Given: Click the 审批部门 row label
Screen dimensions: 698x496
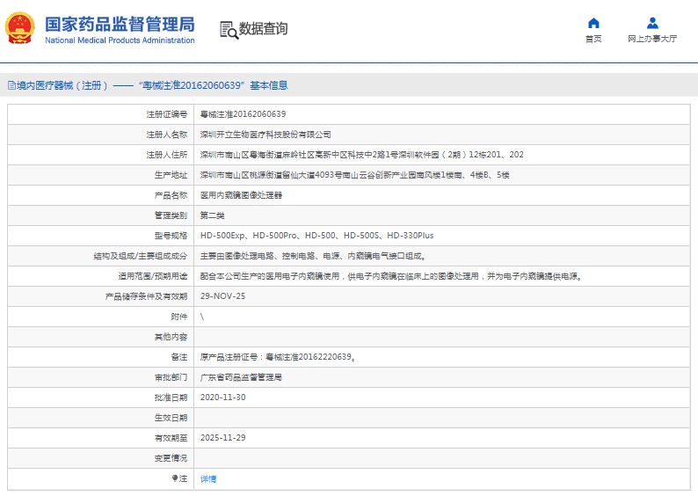Looking at the screenshot, I should [171, 377].
